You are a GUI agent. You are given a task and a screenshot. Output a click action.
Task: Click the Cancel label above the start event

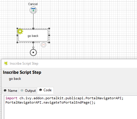(x=33, y=4)
